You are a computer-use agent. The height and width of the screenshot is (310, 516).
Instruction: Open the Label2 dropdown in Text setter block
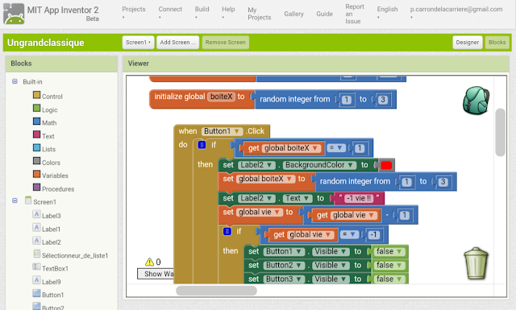256,198
